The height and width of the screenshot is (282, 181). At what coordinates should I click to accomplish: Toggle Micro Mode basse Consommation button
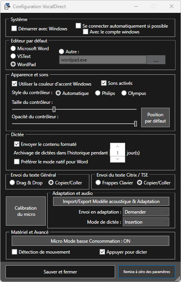pos(90,241)
